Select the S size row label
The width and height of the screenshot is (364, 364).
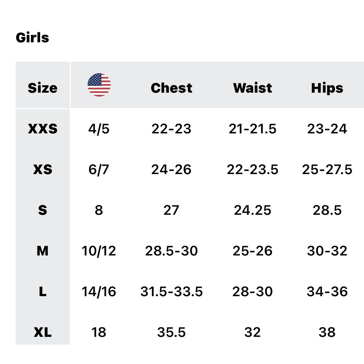(x=43, y=210)
